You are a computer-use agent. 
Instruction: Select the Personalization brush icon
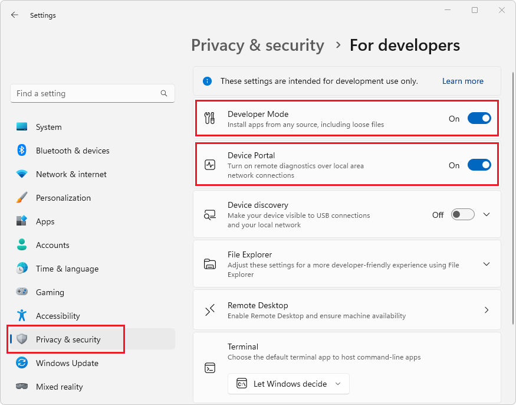pos(22,198)
